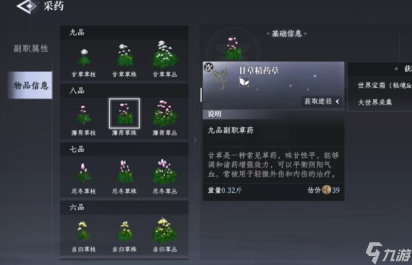Open 世界宝箱 acquisition source
This screenshot has width=412, height=265.
click(x=384, y=85)
